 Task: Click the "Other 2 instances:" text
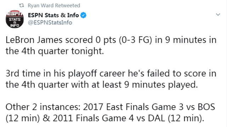[x=43, y=107]
